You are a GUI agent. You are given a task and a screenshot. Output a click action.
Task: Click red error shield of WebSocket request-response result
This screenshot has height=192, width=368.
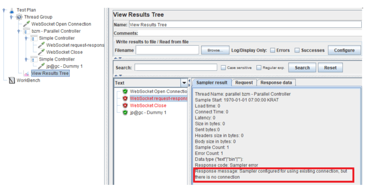(125, 98)
